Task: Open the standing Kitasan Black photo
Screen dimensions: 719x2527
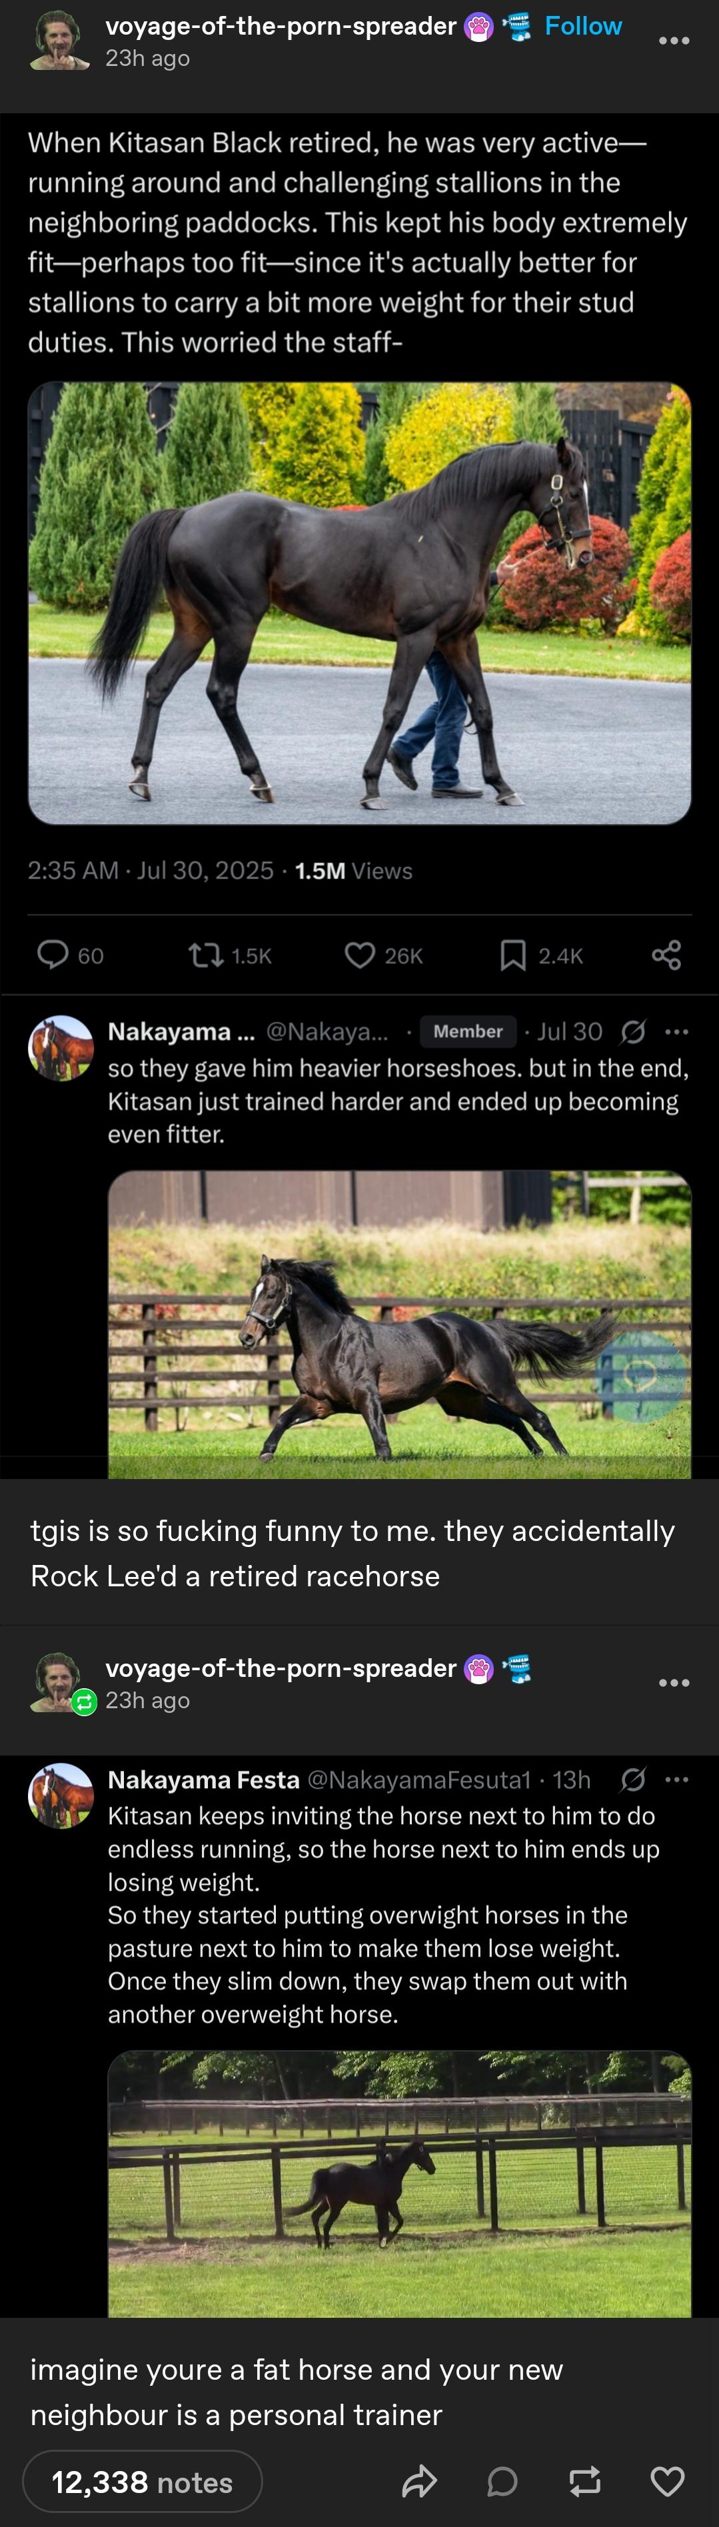Action: (x=359, y=602)
